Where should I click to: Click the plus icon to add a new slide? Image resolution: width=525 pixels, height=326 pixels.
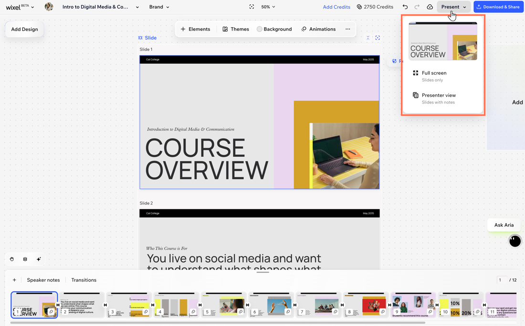[x=14, y=280]
